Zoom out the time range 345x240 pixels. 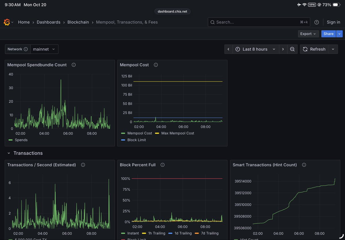pyautogui.click(x=292, y=49)
